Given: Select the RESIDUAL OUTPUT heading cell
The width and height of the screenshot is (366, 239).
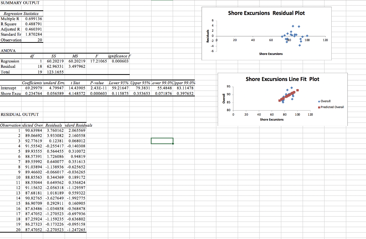Looking at the screenshot, I should 20,115.
